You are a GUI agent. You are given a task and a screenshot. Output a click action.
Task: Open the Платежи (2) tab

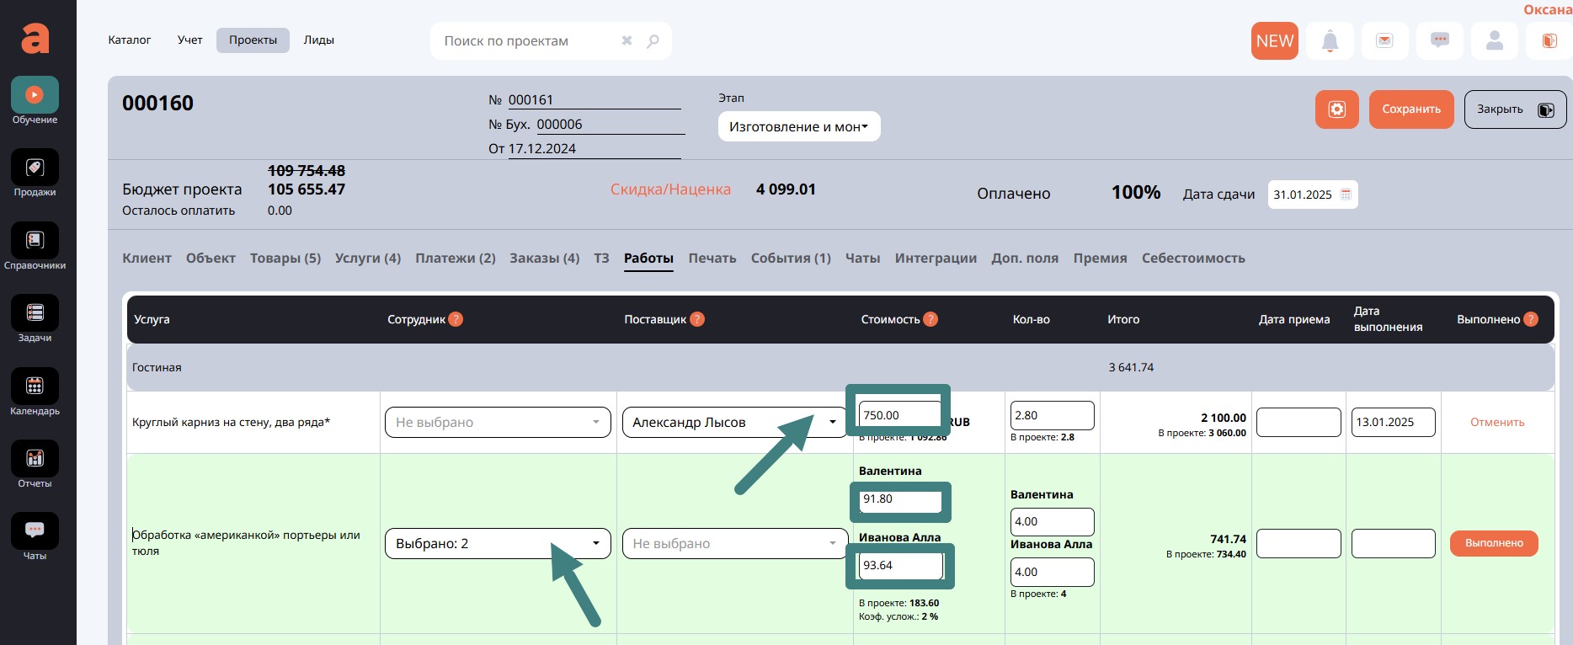pyautogui.click(x=455, y=259)
